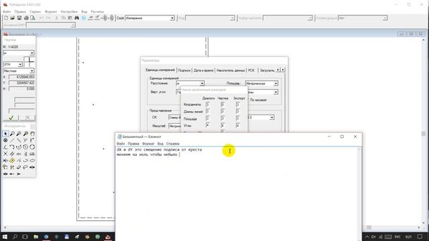Open Настройки in the CAD menu bar

69,12
